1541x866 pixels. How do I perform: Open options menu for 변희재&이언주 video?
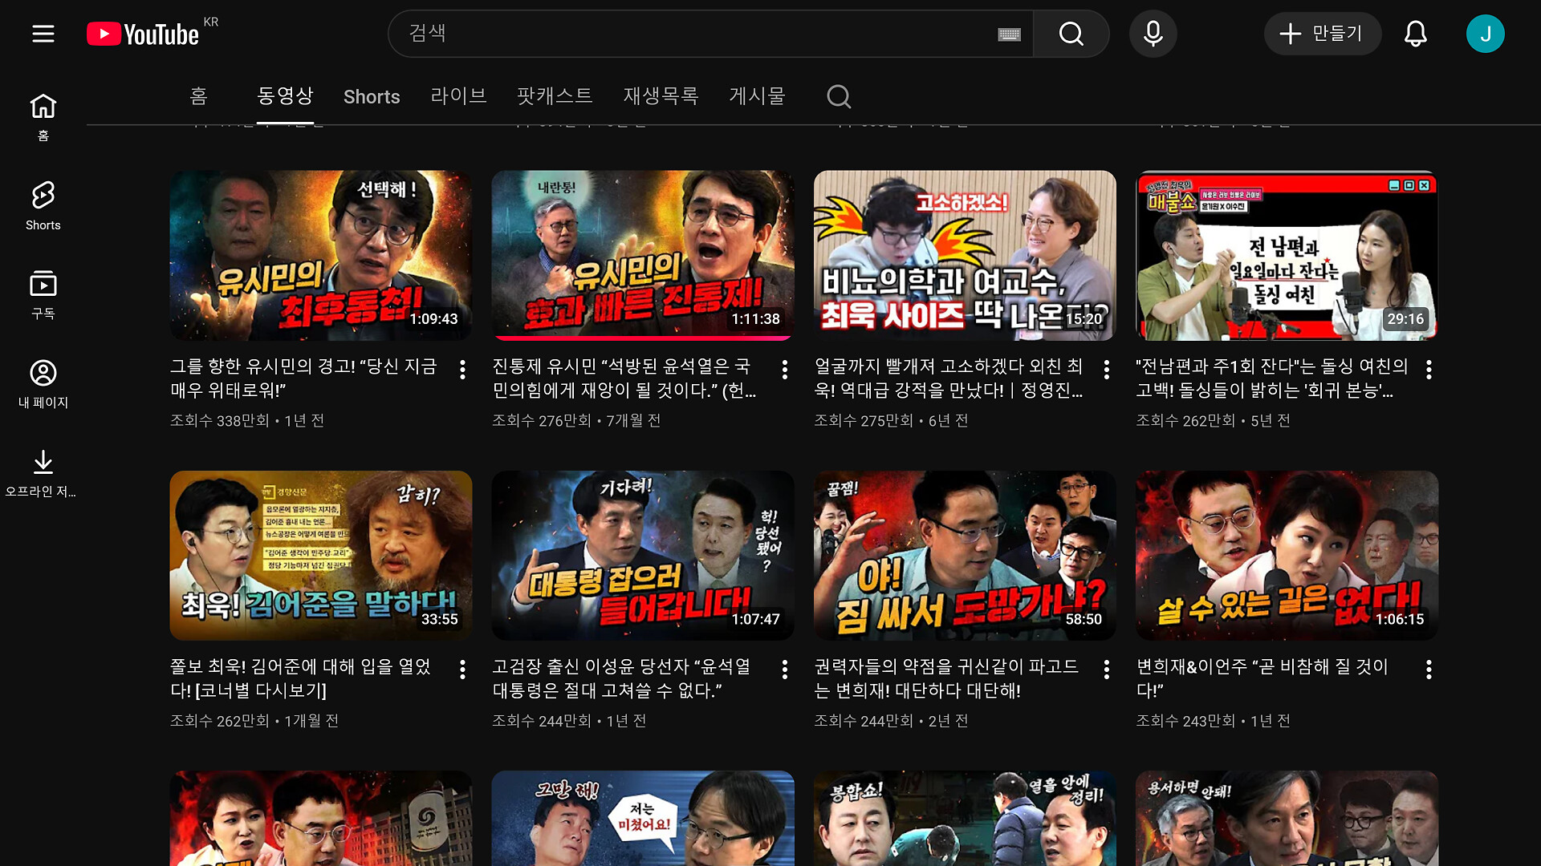click(x=1429, y=670)
